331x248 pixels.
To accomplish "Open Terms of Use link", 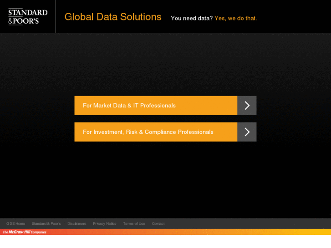I will click(134, 223).
